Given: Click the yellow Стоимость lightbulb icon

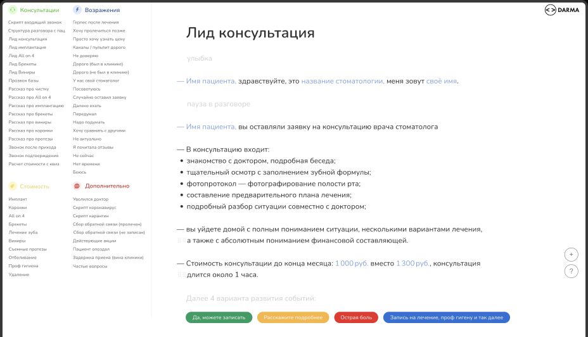Looking at the screenshot, I should coord(13,186).
